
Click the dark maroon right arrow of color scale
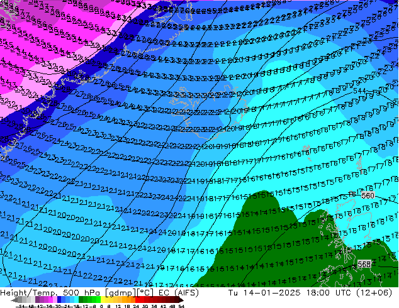181,300
